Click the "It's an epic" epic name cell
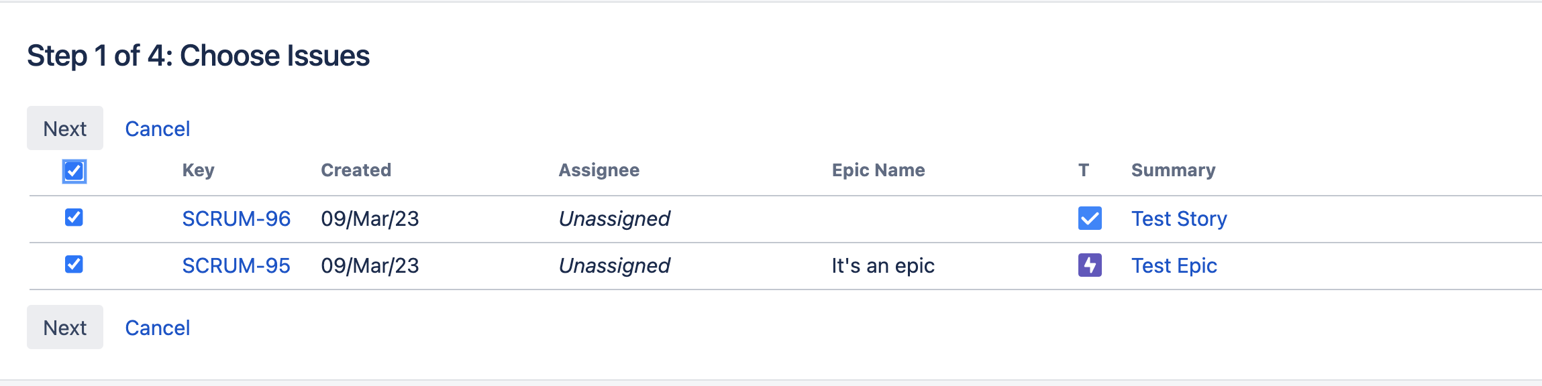Viewport: 1542px width, 386px height. 882,265
